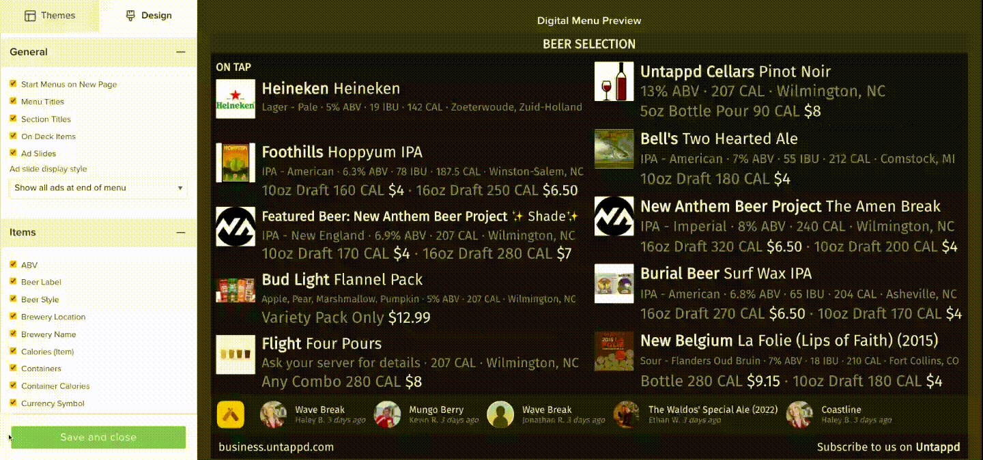This screenshot has height=460, width=983.
Task: Click the Coastline check-in text
Action: [841, 410]
